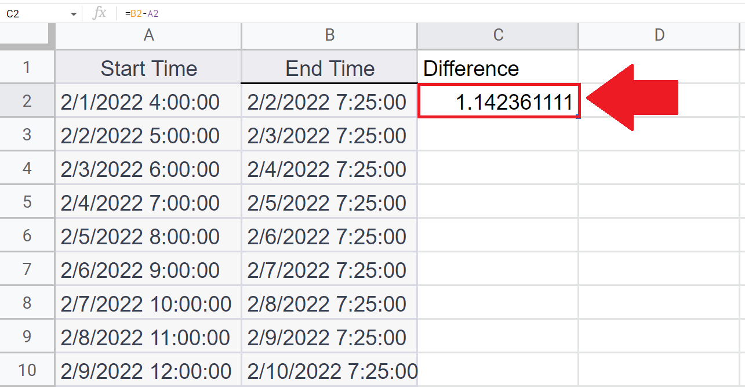Select row 7 header

[27, 269]
